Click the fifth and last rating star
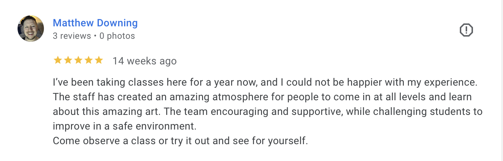 (x=99, y=60)
